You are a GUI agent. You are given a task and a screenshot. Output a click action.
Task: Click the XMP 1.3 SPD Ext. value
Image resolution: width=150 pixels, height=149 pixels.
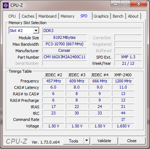(128, 57)
